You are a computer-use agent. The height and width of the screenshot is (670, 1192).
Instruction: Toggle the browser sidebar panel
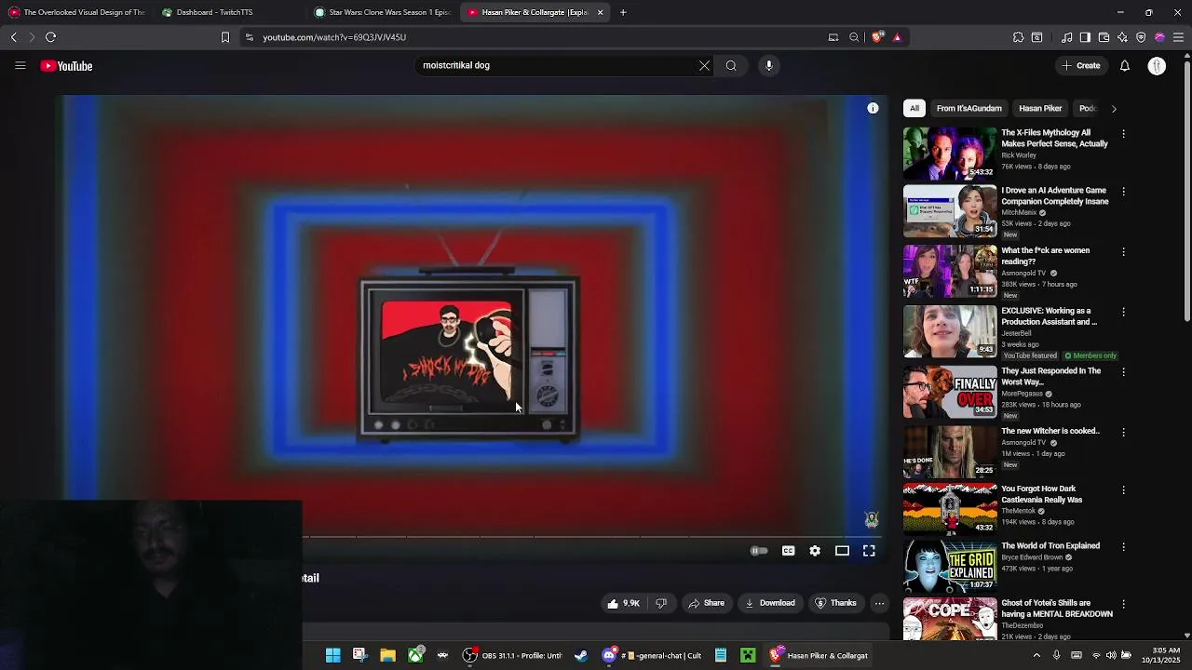point(1085,37)
